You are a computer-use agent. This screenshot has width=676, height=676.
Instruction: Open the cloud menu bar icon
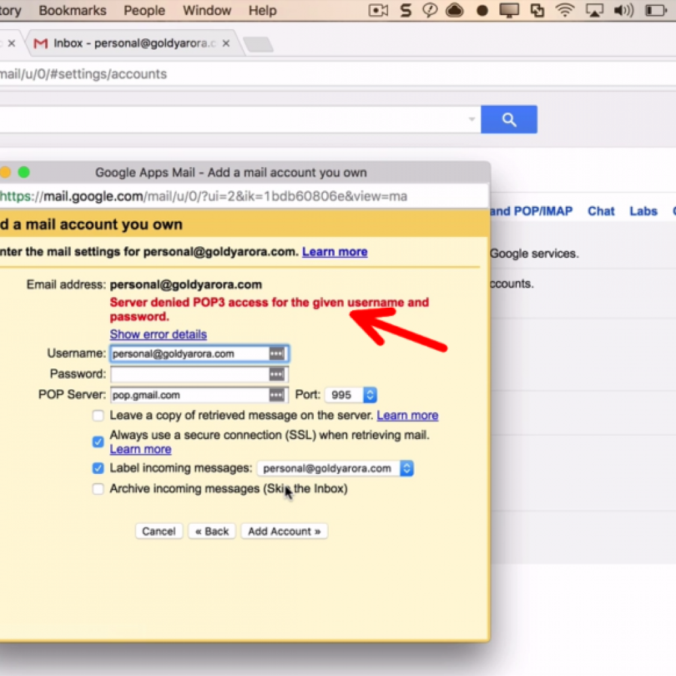[x=454, y=10]
